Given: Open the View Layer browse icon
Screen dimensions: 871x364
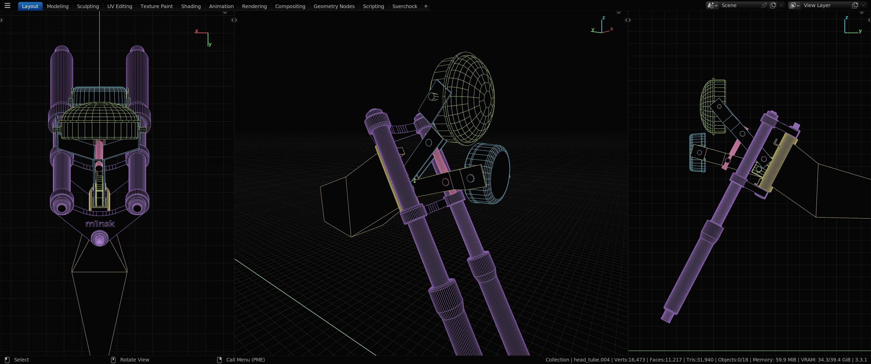Looking at the screenshot, I should point(794,5).
